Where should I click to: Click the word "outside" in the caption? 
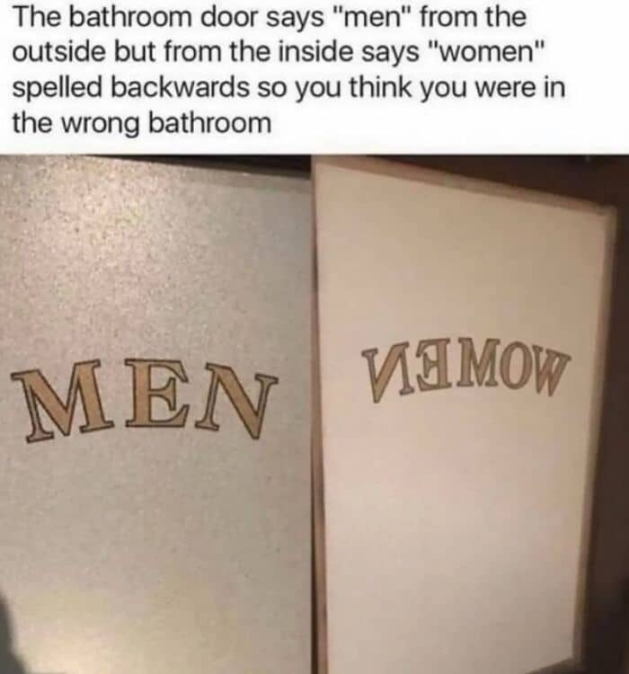(58, 52)
